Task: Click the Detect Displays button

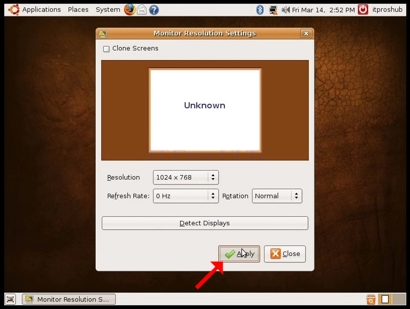Action: [x=205, y=223]
